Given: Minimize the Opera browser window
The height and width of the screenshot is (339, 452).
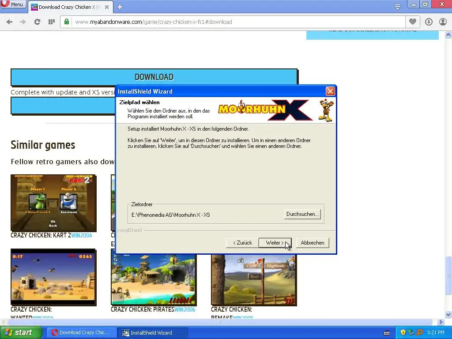Looking at the screenshot, I should [x=413, y=4].
